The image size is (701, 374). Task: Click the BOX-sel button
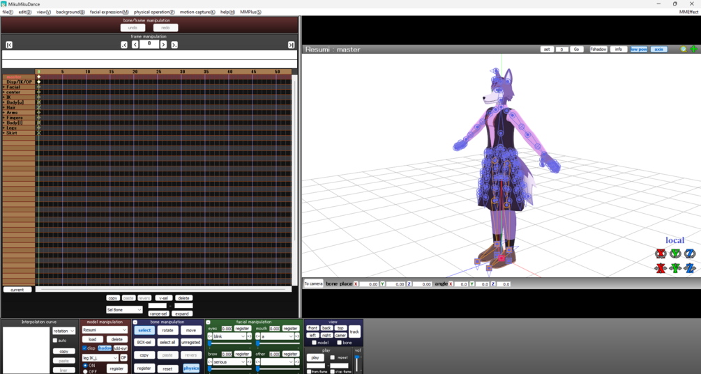point(144,343)
